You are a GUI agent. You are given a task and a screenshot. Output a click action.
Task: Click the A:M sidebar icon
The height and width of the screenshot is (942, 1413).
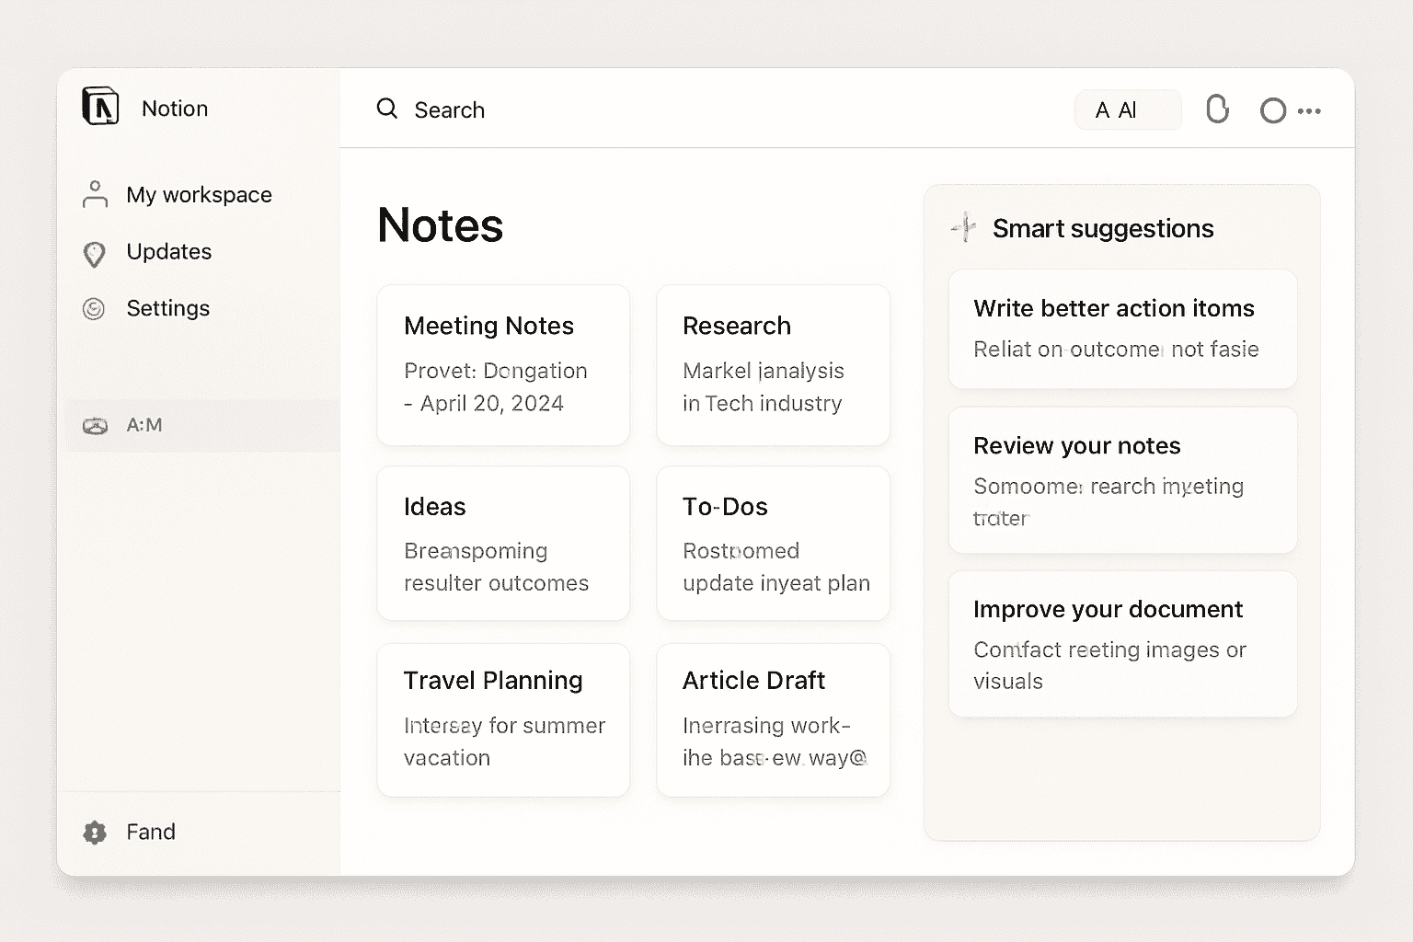pos(96,426)
